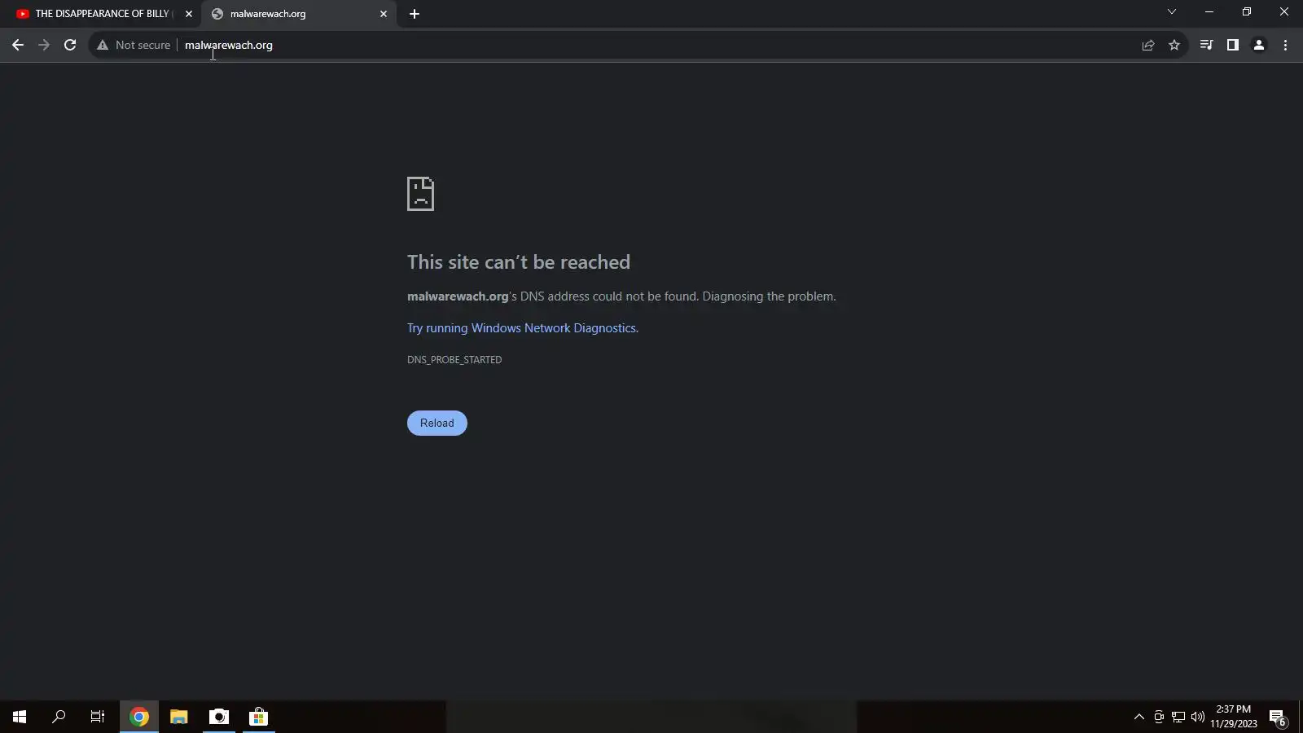This screenshot has width=1303, height=733.
Task: Click the forward navigation arrow
Action: coord(44,45)
